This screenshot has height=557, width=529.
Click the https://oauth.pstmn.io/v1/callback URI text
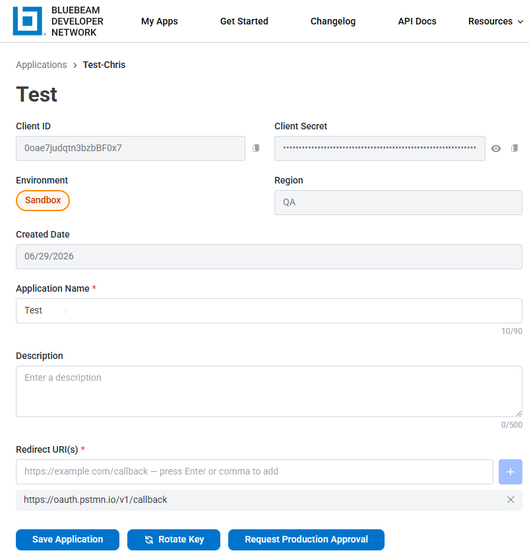(95, 500)
